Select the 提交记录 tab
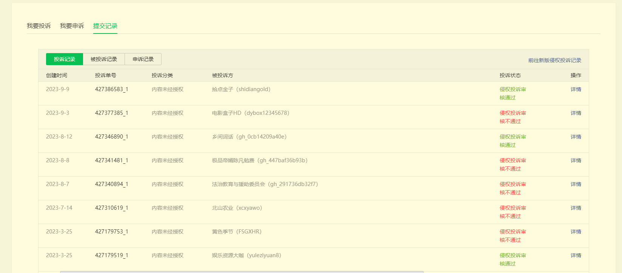 [105, 26]
